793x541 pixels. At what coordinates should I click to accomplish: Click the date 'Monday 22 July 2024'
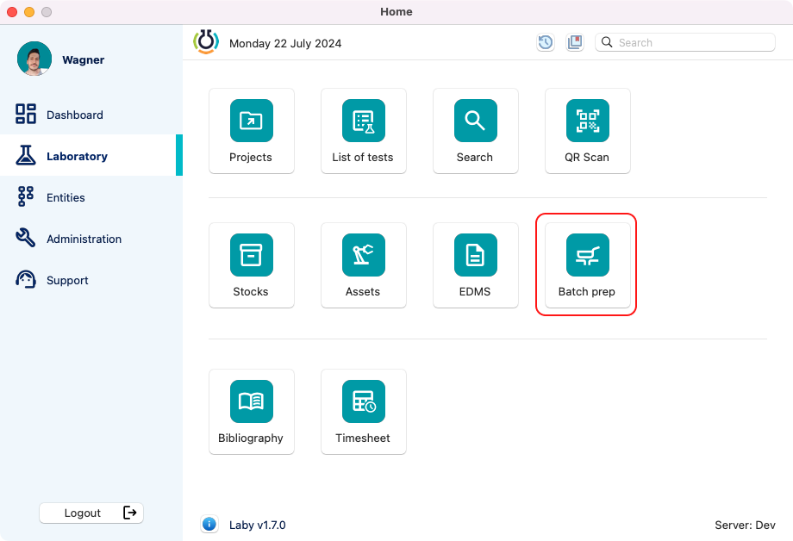click(285, 43)
